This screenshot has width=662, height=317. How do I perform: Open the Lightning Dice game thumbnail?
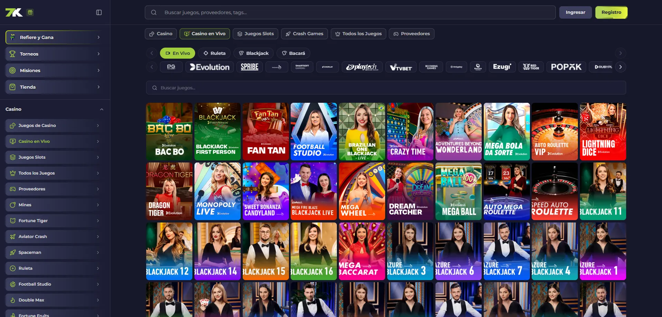603,131
